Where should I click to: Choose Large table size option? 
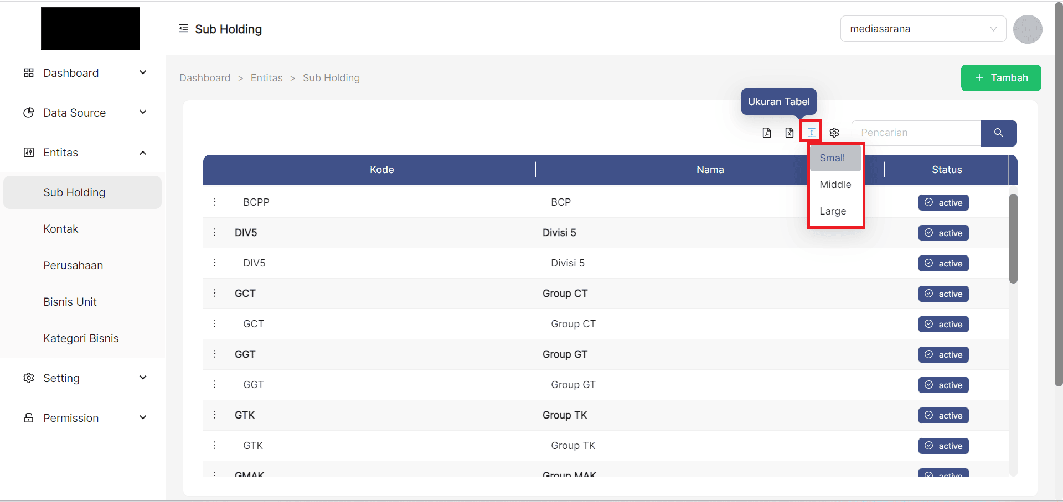833,211
